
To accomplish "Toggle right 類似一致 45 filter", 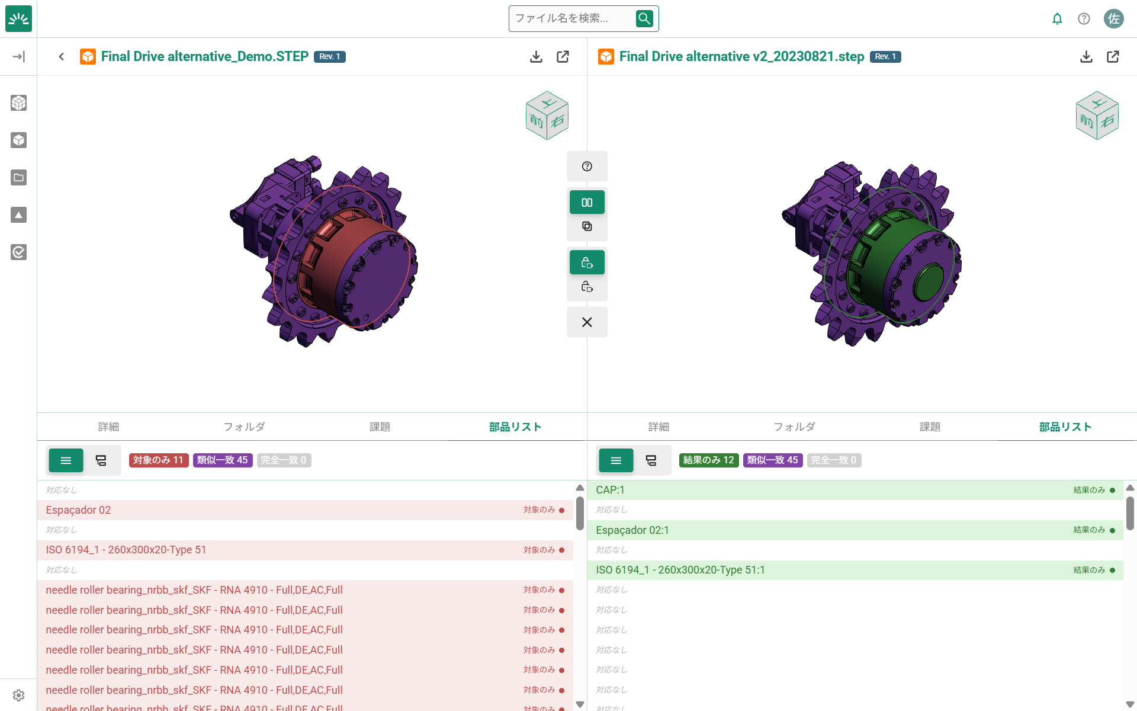I will click(x=773, y=460).
